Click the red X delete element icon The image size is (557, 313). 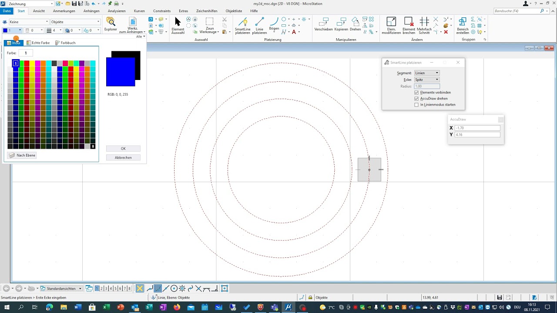point(446,32)
